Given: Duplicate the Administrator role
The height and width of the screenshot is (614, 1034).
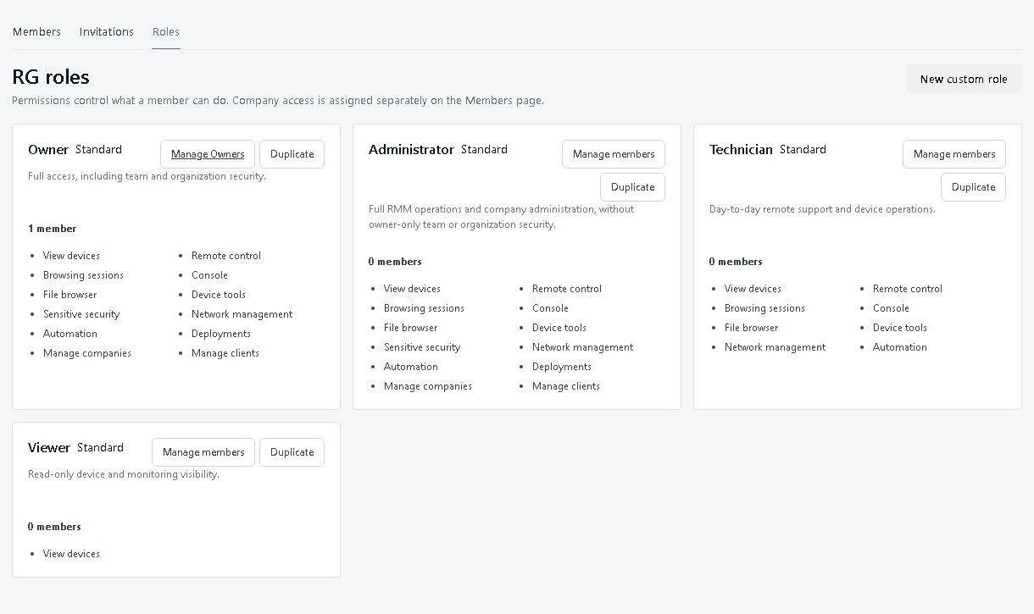Looking at the screenshot, I should pyautogui.click(x=633, y=187).
